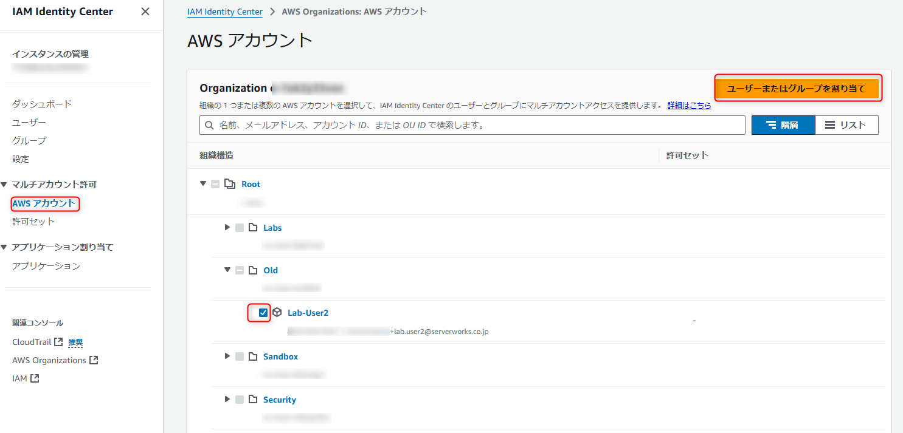Viewport: 903px width, 433px height.
Task: Click the 推奨 label next to CloudTrail
Action: click(x=75, y=343)
